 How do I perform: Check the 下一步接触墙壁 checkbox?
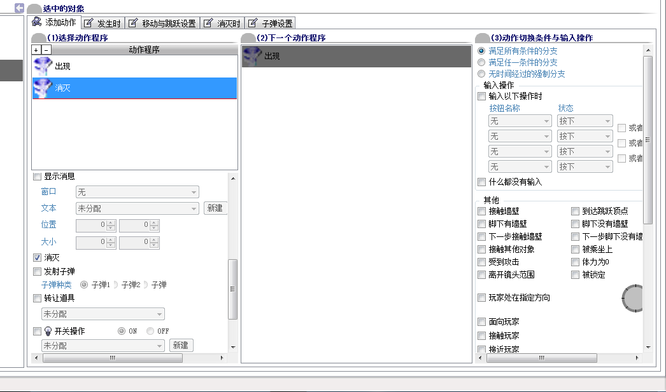tap(481, 236)
